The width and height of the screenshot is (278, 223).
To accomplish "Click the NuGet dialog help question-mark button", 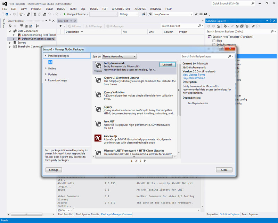I will pyautogui.click(x=222, y=48).
